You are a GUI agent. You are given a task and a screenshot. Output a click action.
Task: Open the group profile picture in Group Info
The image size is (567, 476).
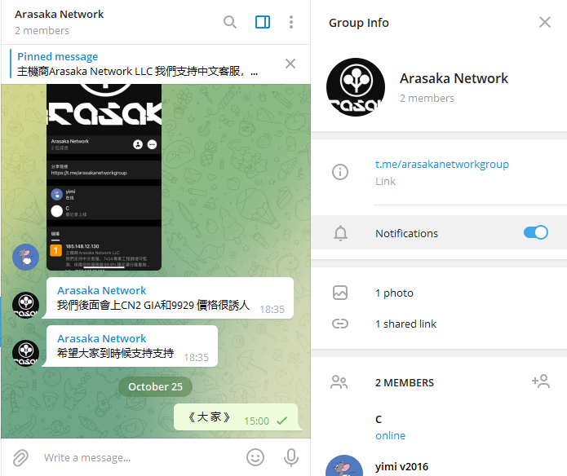pos(356,87)
